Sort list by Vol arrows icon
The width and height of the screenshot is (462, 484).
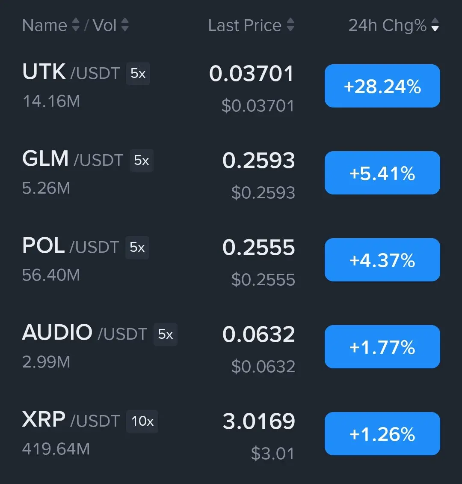coord(125,25)
